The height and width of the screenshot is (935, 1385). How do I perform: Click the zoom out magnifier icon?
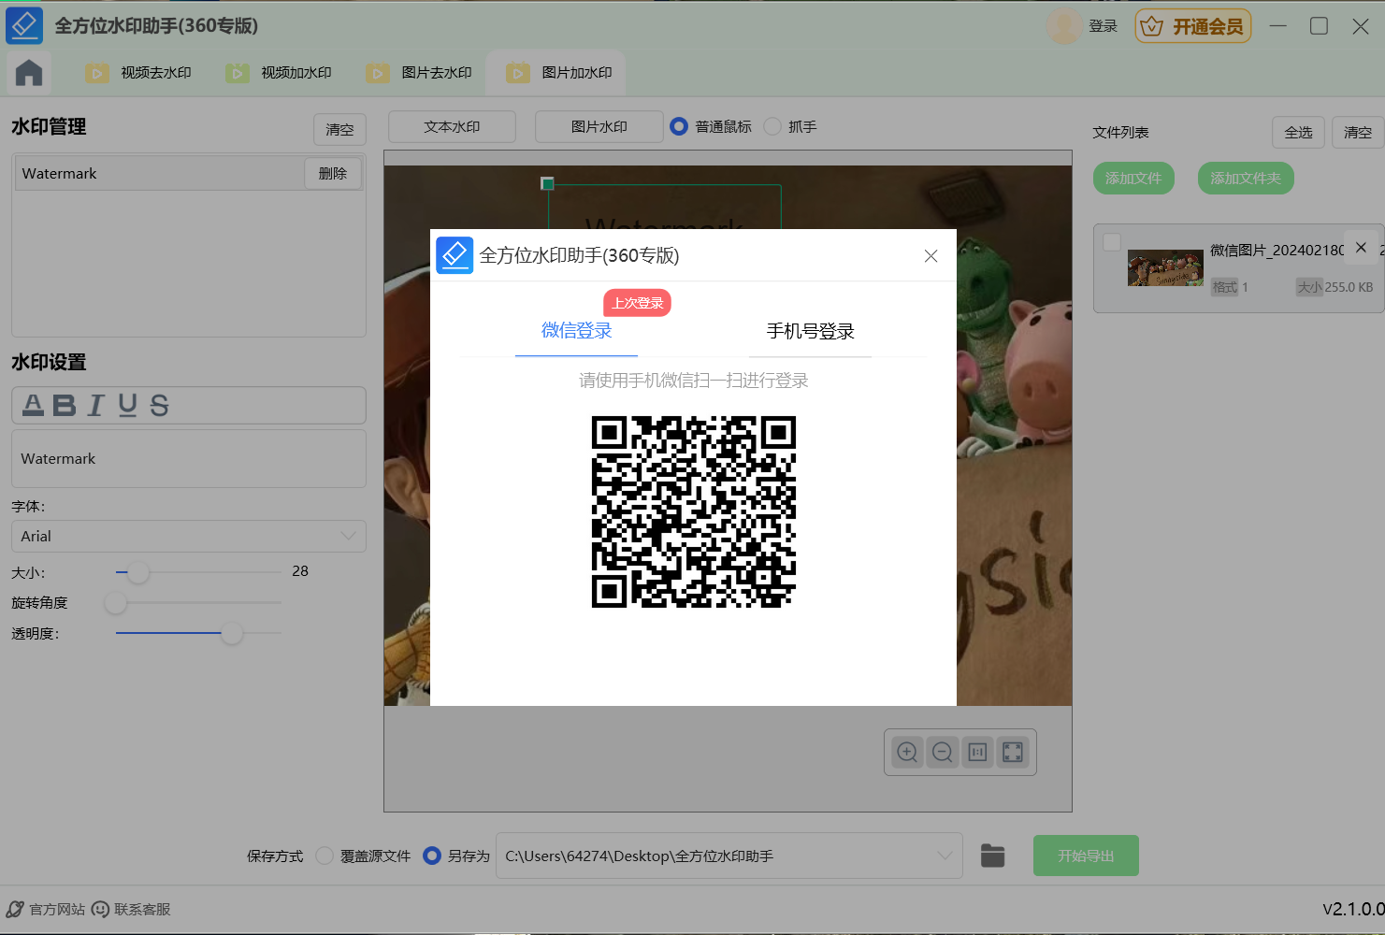click(943, 752)
